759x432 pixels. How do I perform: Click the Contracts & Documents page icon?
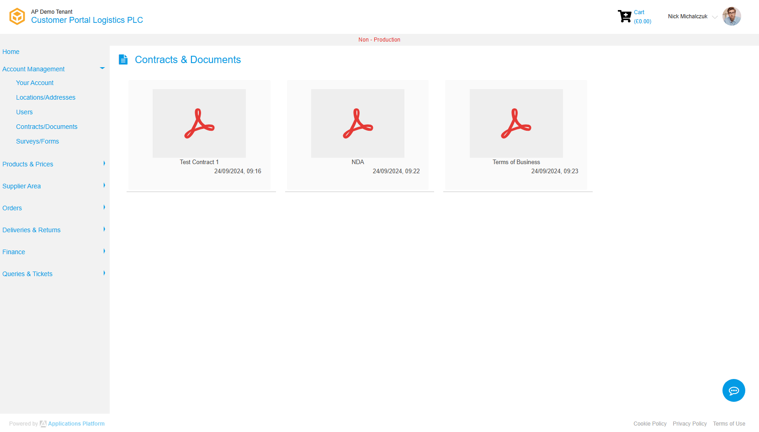123,59
